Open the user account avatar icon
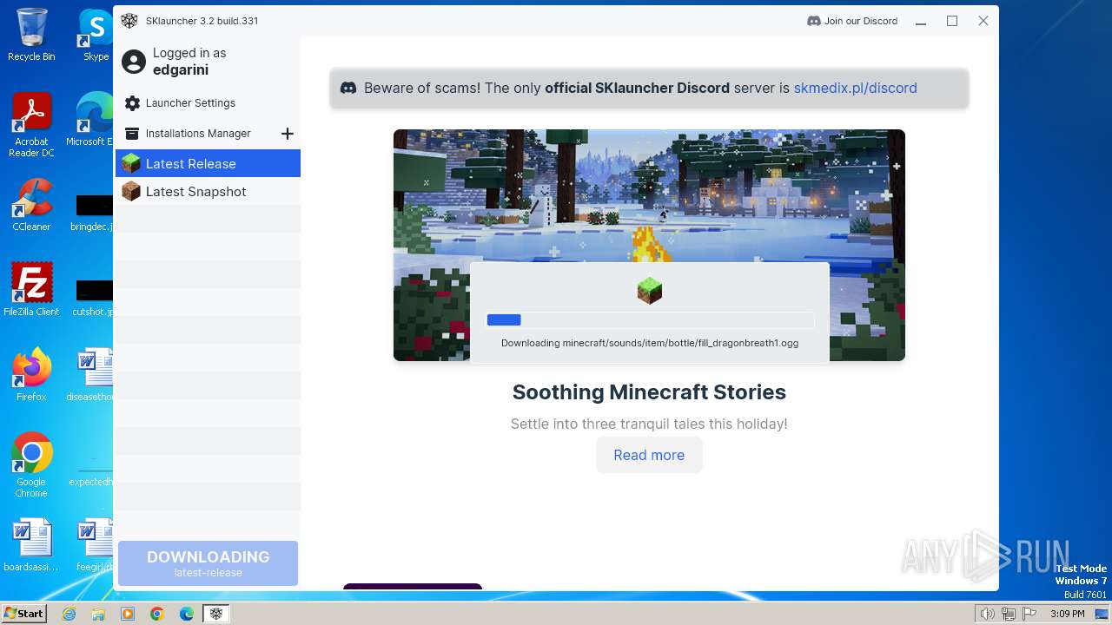Screen dimensions: 1112x625 pyautogui.click(x=134, y=62)
